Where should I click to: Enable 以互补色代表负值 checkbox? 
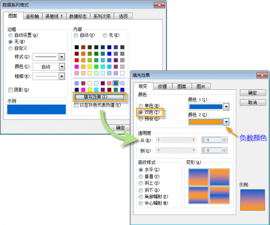click(76, 105)
